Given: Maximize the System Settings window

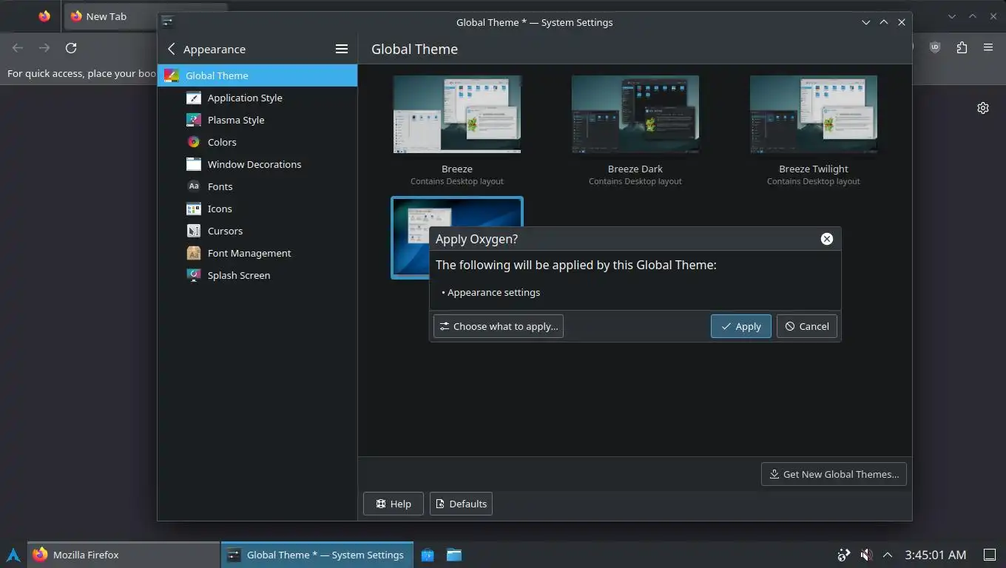Looking at the screenshot, I should (884, 22).
